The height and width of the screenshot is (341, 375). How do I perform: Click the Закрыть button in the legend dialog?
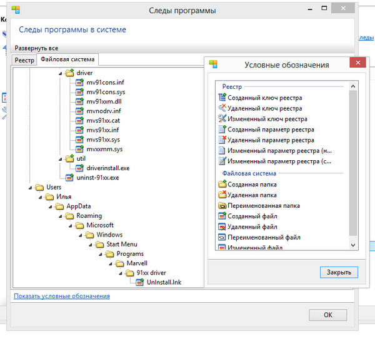coord(339,272)
